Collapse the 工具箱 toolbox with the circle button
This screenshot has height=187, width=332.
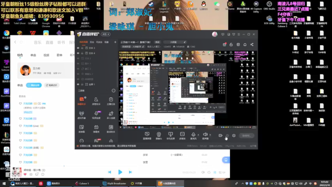pyautogui.click(x=113, y=91)
